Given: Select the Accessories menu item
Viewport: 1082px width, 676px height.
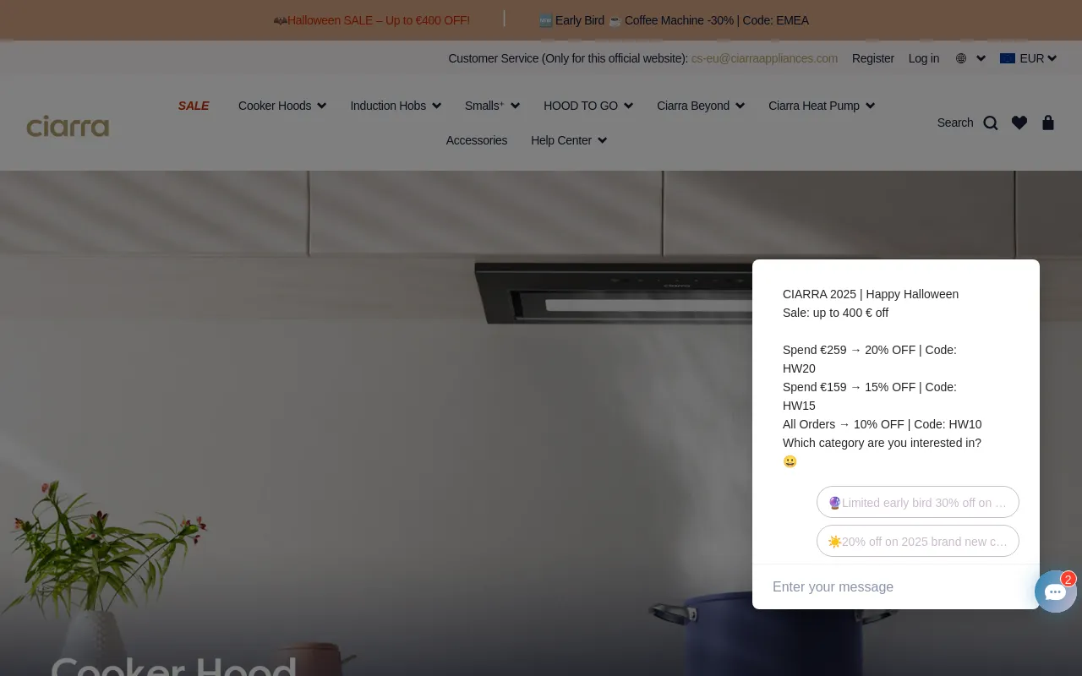Looking at the screenshot, I should (476, 140).
